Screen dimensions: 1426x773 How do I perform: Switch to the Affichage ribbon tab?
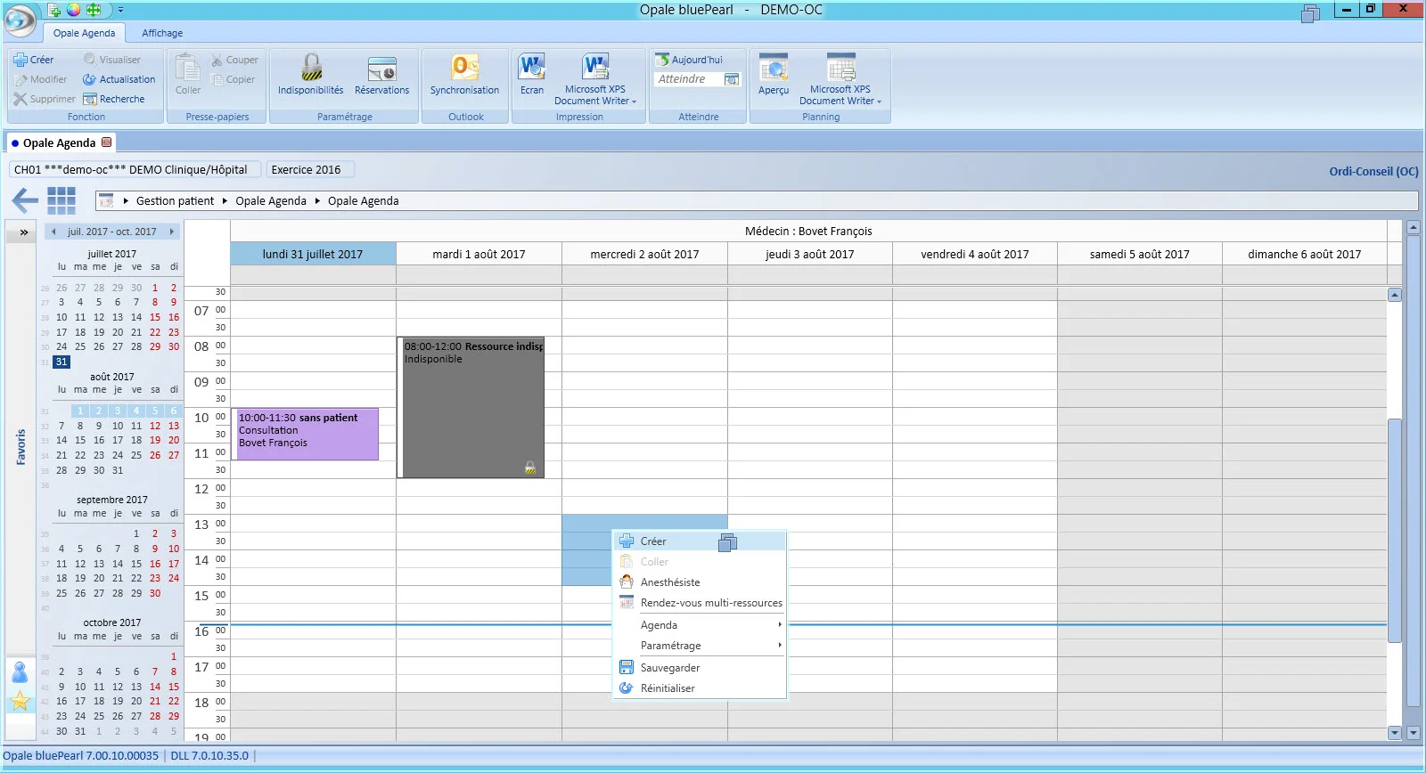coord(162,33)
